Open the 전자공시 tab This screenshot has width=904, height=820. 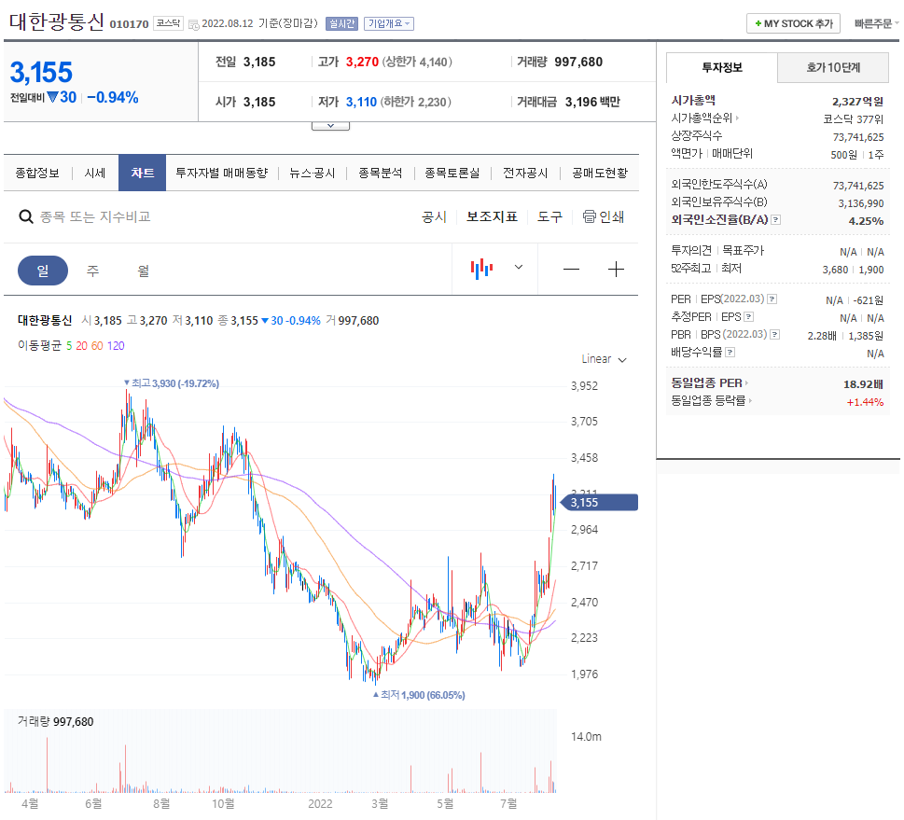point(525,173)
